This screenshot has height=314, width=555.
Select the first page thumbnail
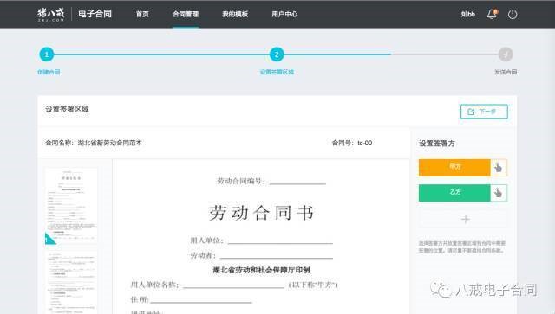71,205
